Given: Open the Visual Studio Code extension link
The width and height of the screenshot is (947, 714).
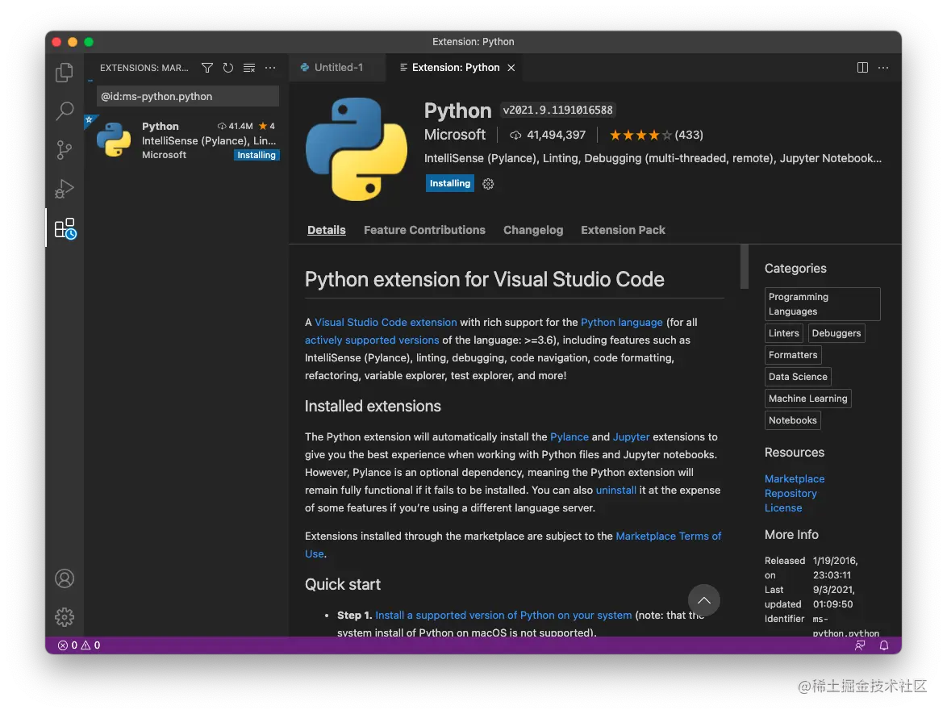Looking at the screenshot, I should (x=386, y=323).
